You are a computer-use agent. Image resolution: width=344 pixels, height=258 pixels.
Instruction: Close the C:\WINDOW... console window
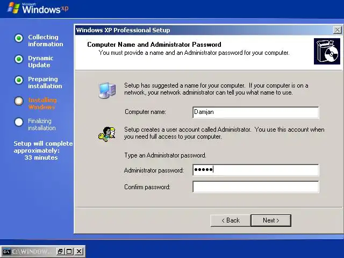[79, 252]
